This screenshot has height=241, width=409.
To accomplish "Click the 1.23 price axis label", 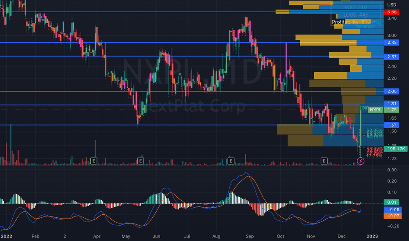I will pos(392,159).
